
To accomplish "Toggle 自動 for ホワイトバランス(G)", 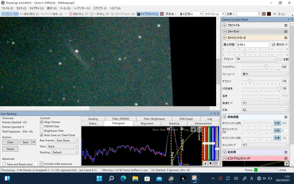I will click(277, 130).
